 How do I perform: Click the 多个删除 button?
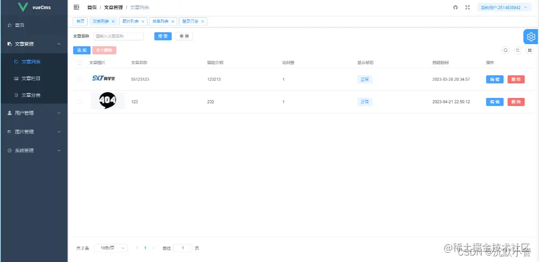coord(104,51)
